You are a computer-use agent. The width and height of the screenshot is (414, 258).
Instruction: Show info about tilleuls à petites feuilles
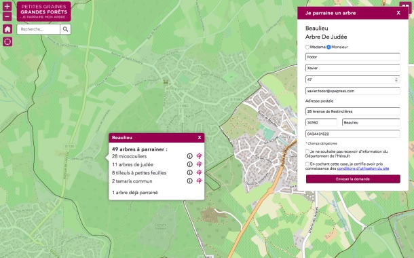(189, 172)
